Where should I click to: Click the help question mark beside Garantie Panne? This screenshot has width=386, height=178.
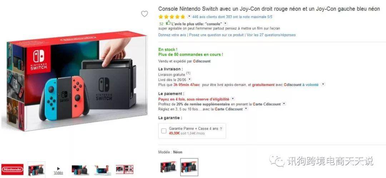[221, 129]
